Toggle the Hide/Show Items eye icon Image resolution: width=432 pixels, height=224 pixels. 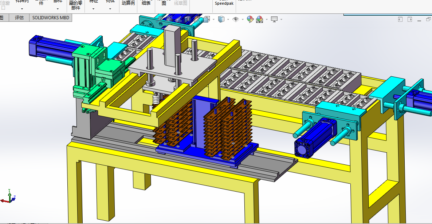(236, 19)
